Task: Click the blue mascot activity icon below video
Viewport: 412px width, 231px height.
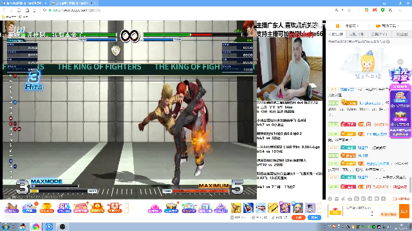Action: pyautogui.click(x=30, y=208)
